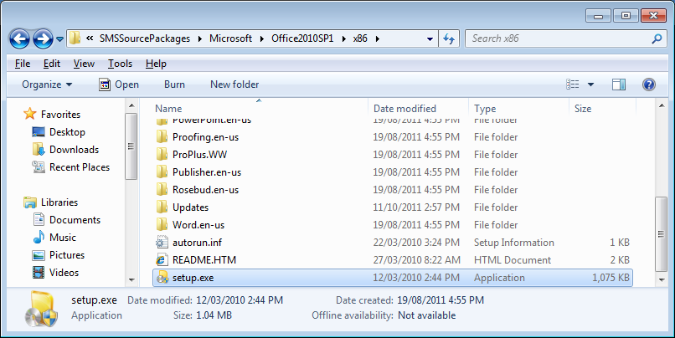Click the 1.04 MB size value
The image size is (675, 338).
tap(214, 315)
